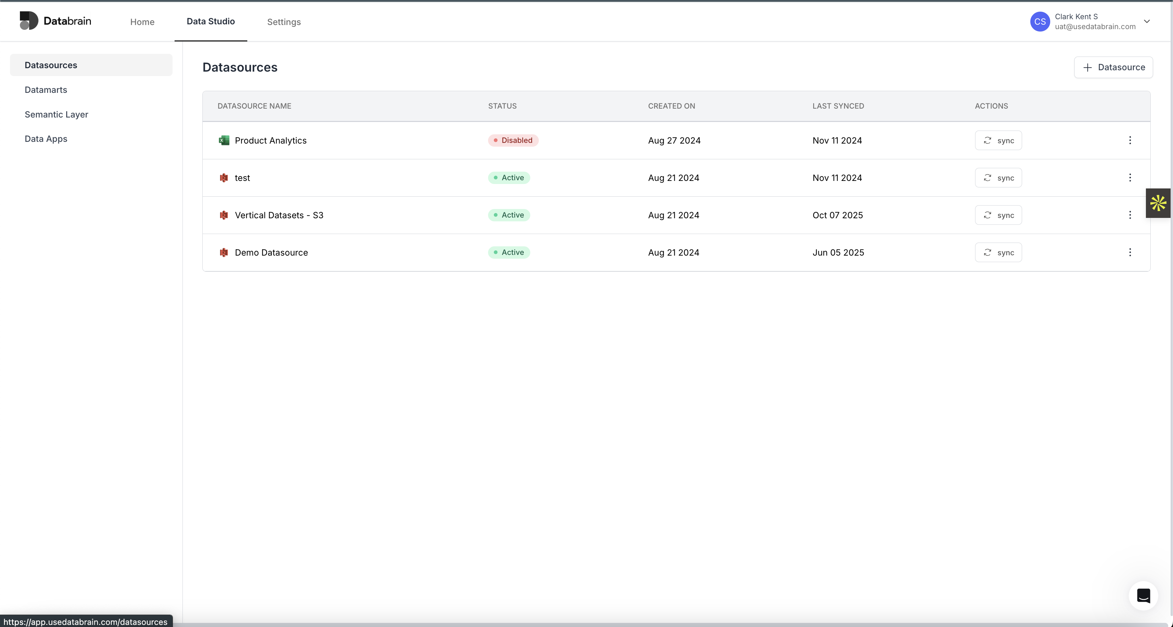This screenshot has height=627, width=1173.
Task: Open three-dot menu for test datasource
Action: (1130, 177)
